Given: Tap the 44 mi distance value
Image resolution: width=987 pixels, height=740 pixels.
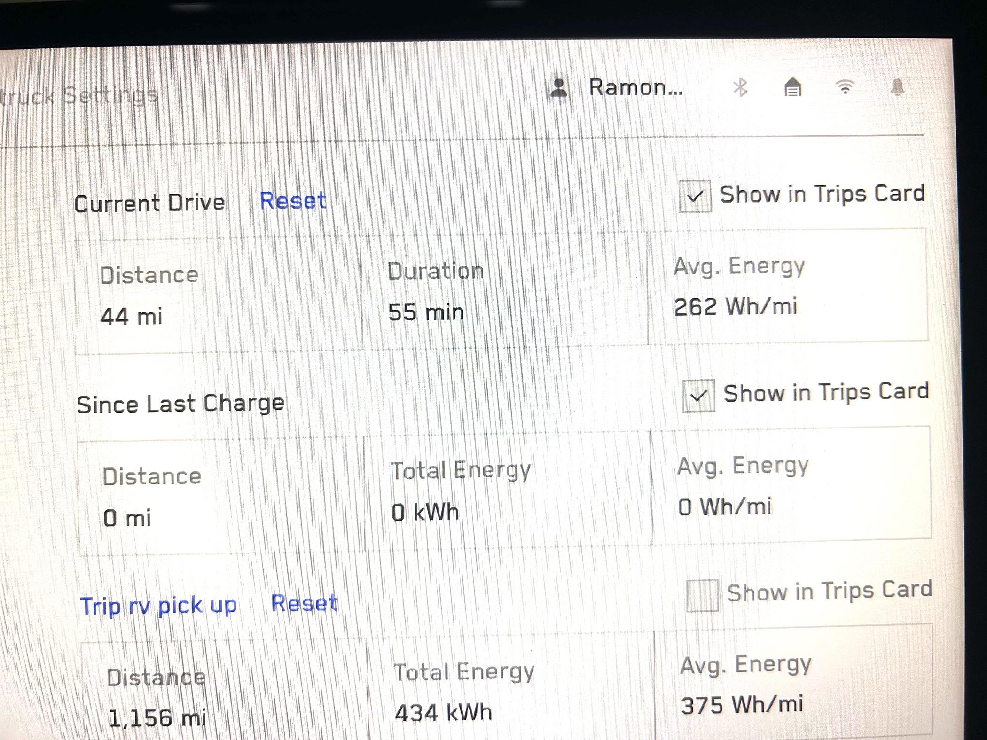Looking at the screenshot, I should pyautogui.click(x=131, y=316).
